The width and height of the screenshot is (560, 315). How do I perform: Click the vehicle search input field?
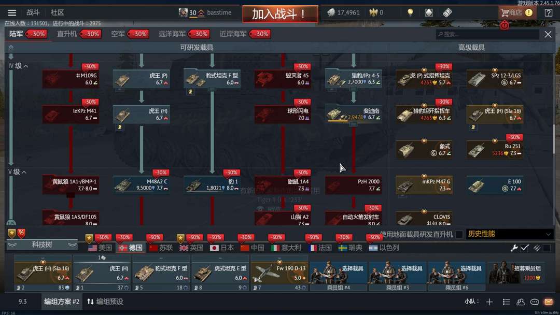pyautogui.click(x=487, y=34)
